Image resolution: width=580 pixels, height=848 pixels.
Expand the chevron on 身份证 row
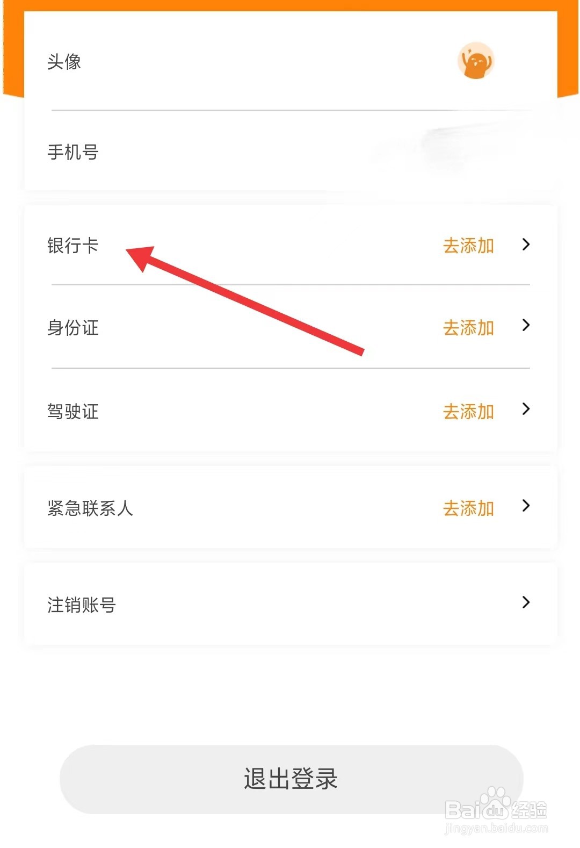[526, 325]
